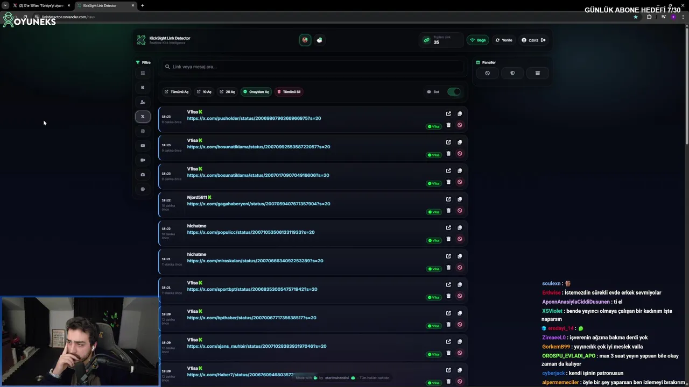Switch to the X'te 10'lar browser tab
The width and height of the screenshot is (689, 387).
click(41, 5)
